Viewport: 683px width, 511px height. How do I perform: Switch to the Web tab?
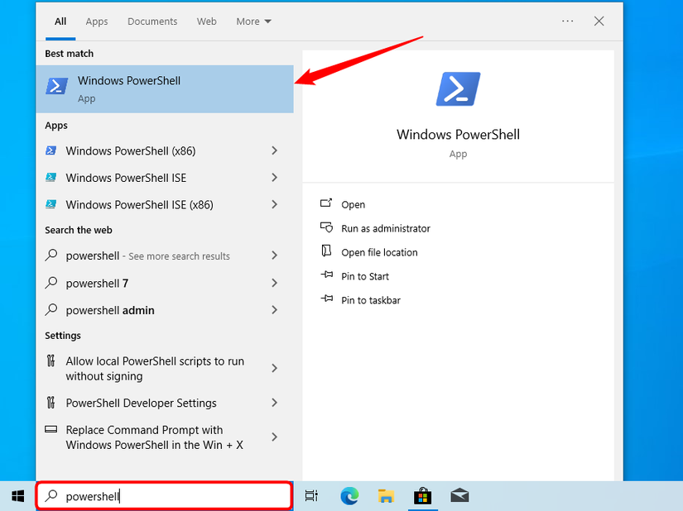click(206, 21)
